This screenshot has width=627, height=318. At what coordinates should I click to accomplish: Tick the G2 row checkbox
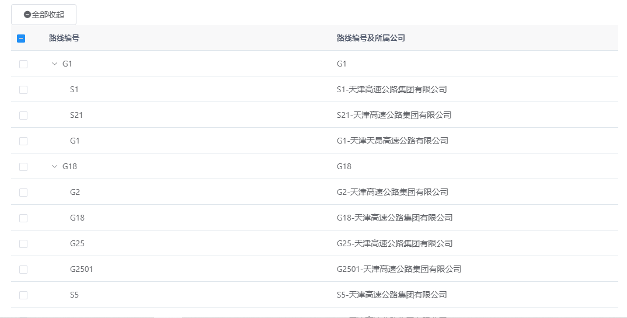coord(23,193)
